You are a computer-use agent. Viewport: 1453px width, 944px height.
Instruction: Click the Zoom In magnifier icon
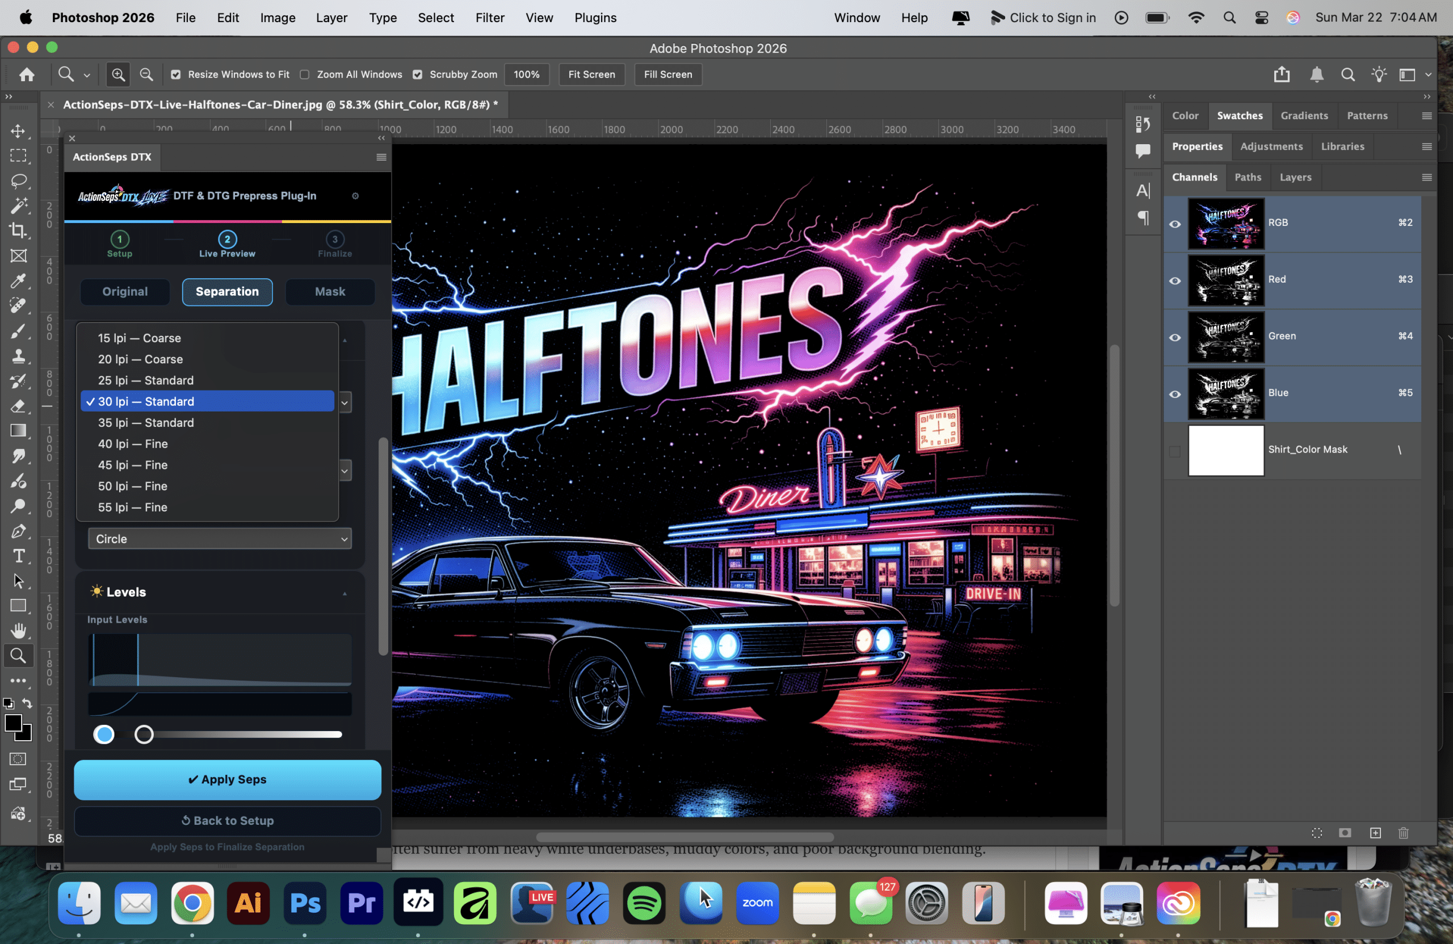click(x=118, y=74)
